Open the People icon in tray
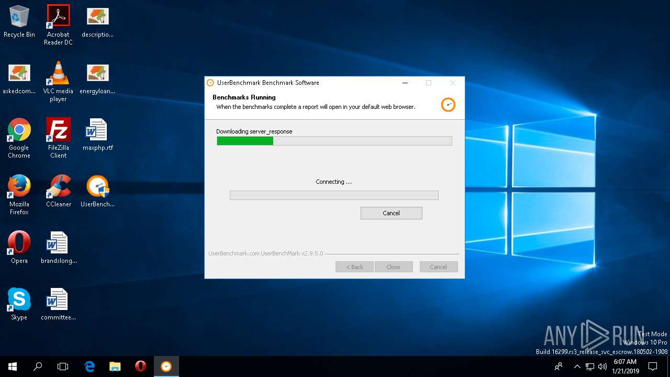The height and width of the screenshot is (377, 670). pos(559,367)
